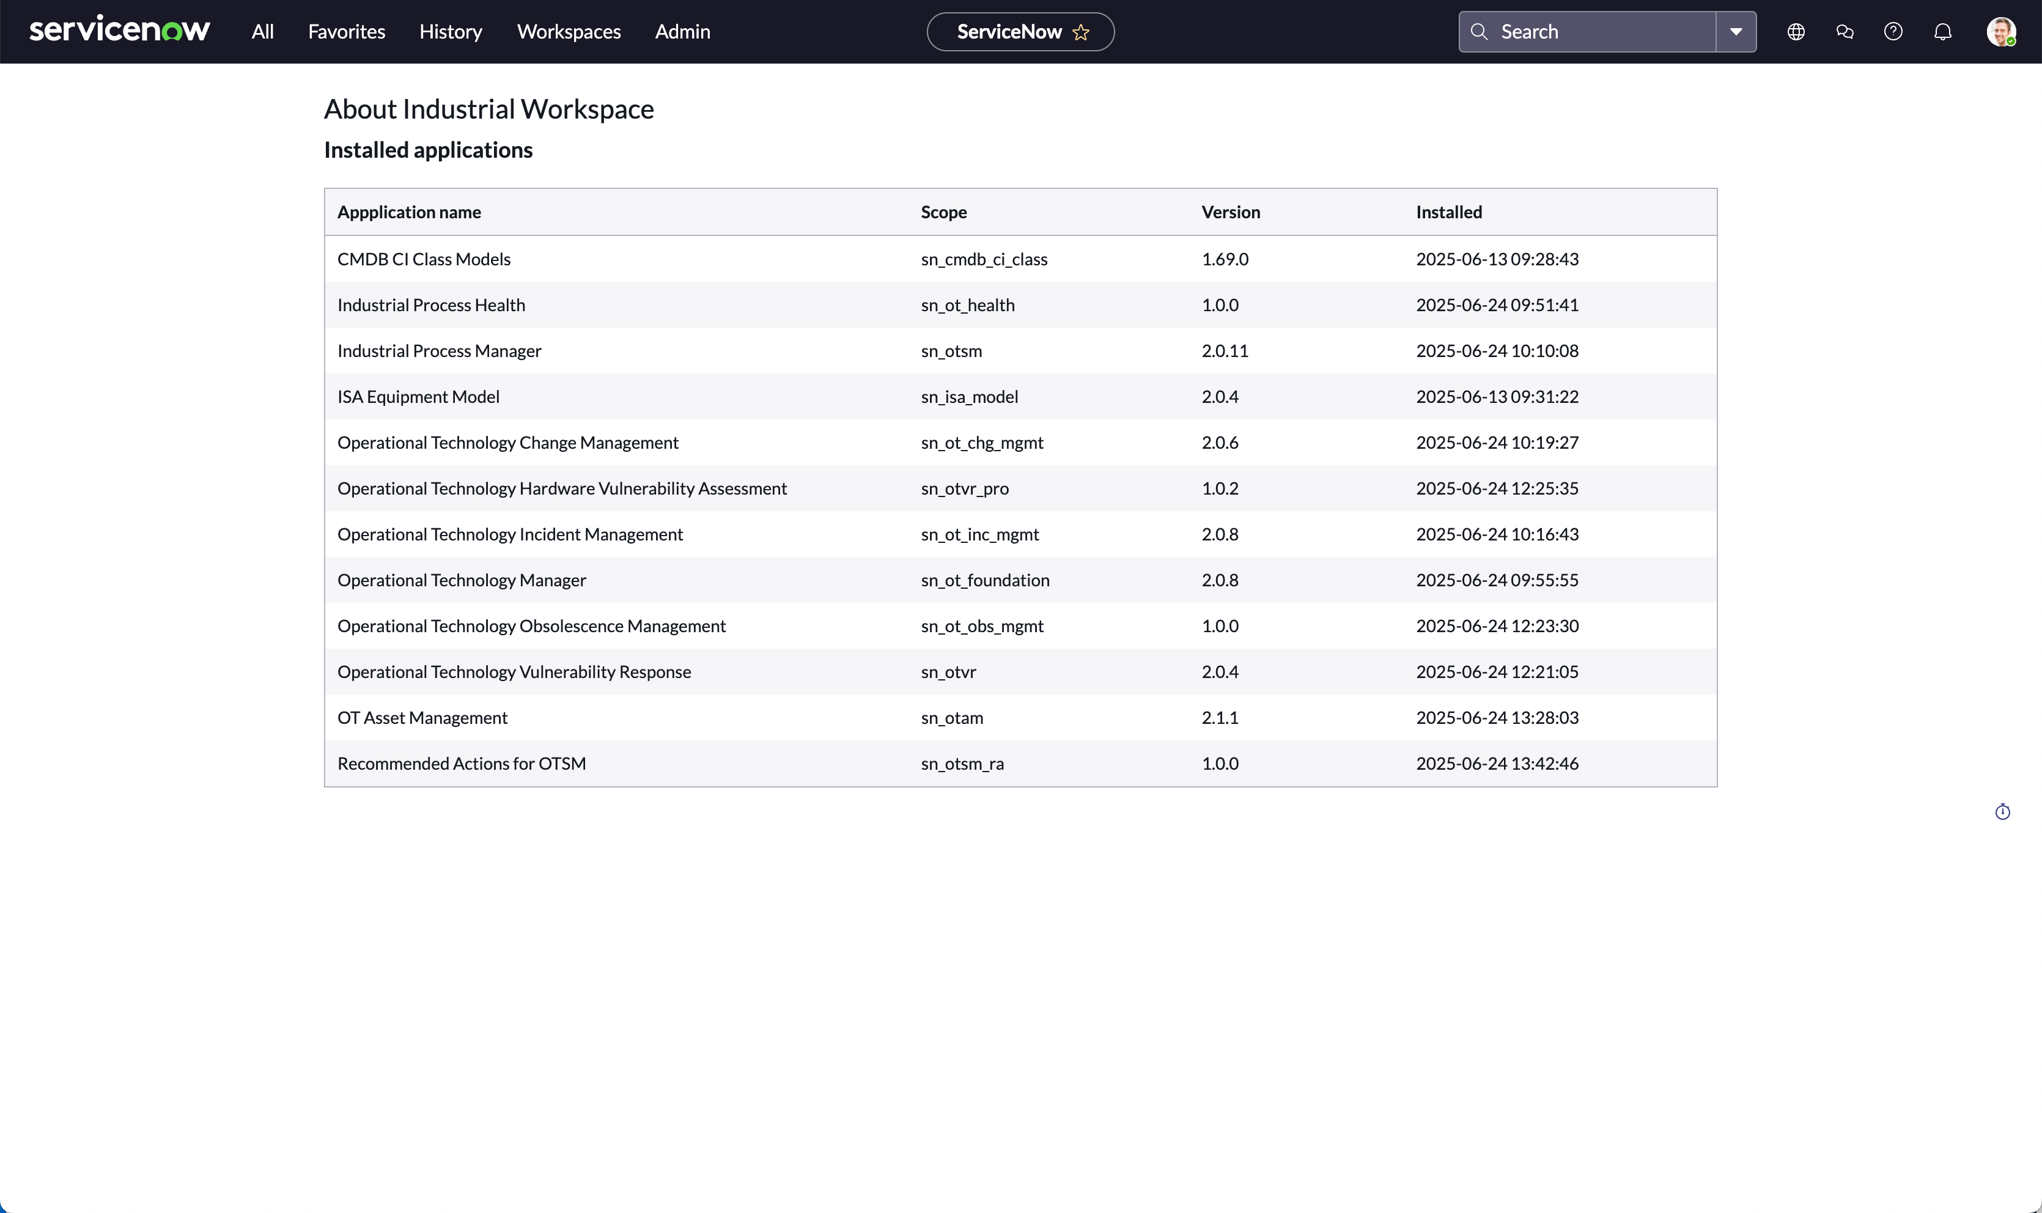Click the ServiceNow page title pill

point(1020,32)
